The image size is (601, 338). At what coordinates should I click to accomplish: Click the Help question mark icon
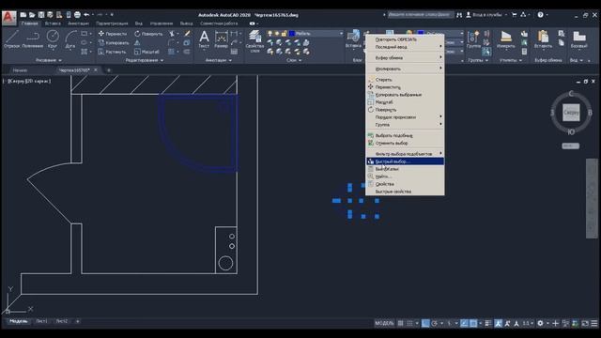coord(541,15)
